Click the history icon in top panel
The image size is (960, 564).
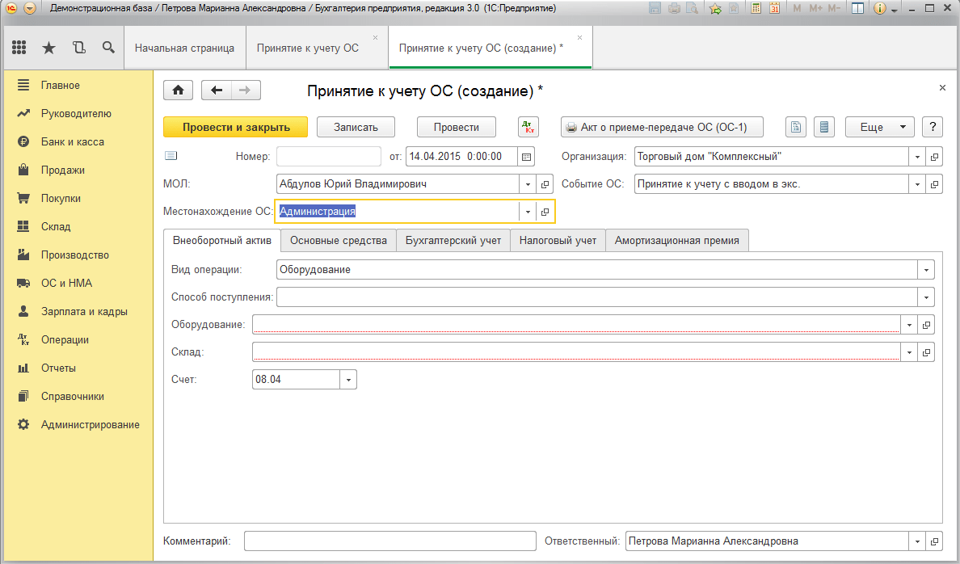(x=78, y=48)
